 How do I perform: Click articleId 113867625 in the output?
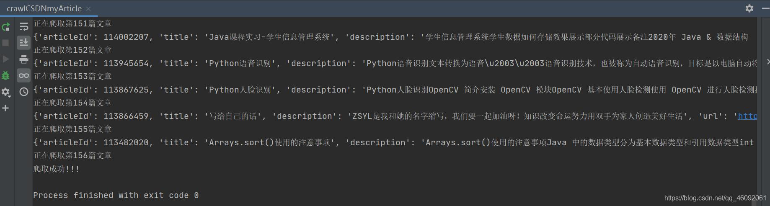coord(126,90)
